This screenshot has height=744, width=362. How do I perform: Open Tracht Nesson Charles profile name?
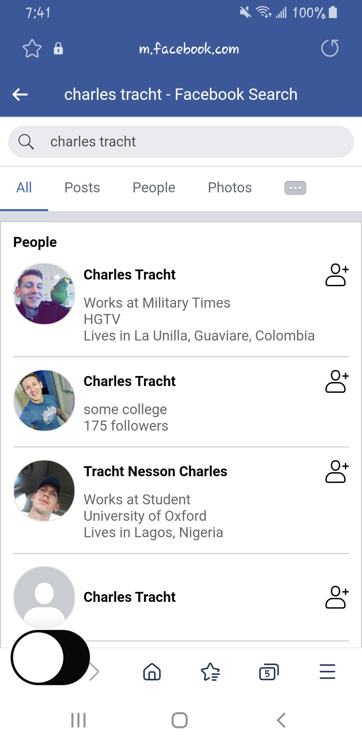click(x=155, y=472)
